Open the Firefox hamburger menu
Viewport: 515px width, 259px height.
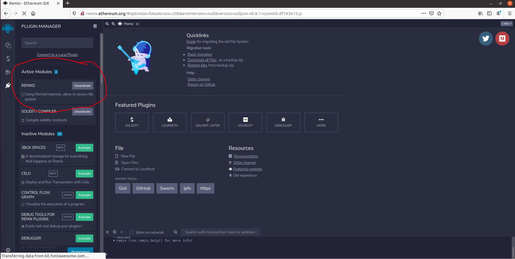[x=510, y=13]
